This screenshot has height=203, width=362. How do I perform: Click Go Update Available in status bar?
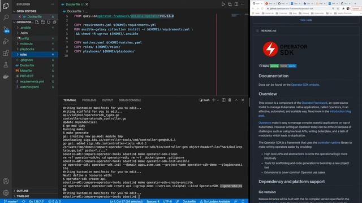pos(215,201)
